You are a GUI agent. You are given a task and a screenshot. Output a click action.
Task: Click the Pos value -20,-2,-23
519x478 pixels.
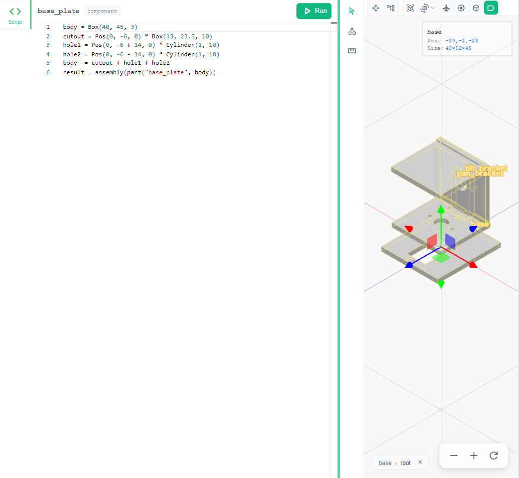pos(461,40)
